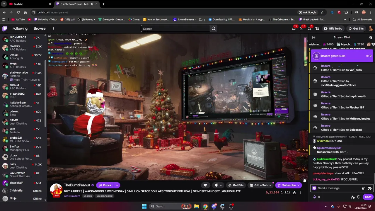Open the Following page
375x211 pixels.
[20, 28]
